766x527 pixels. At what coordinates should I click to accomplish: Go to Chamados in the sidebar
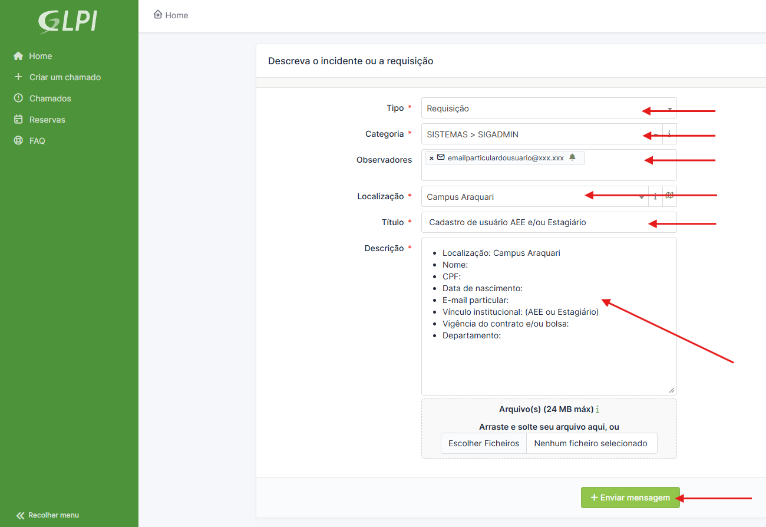pos(50,98)
